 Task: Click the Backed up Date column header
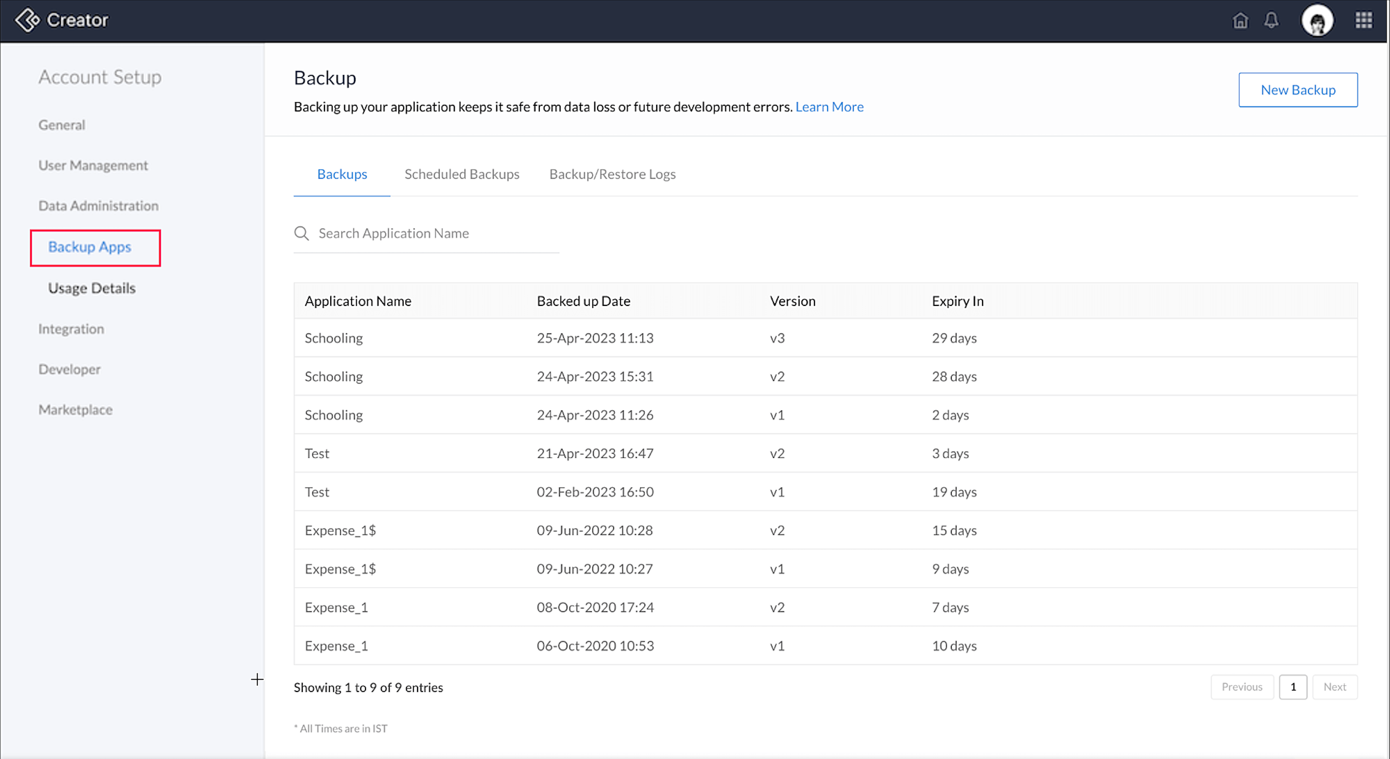pos(583,301)
